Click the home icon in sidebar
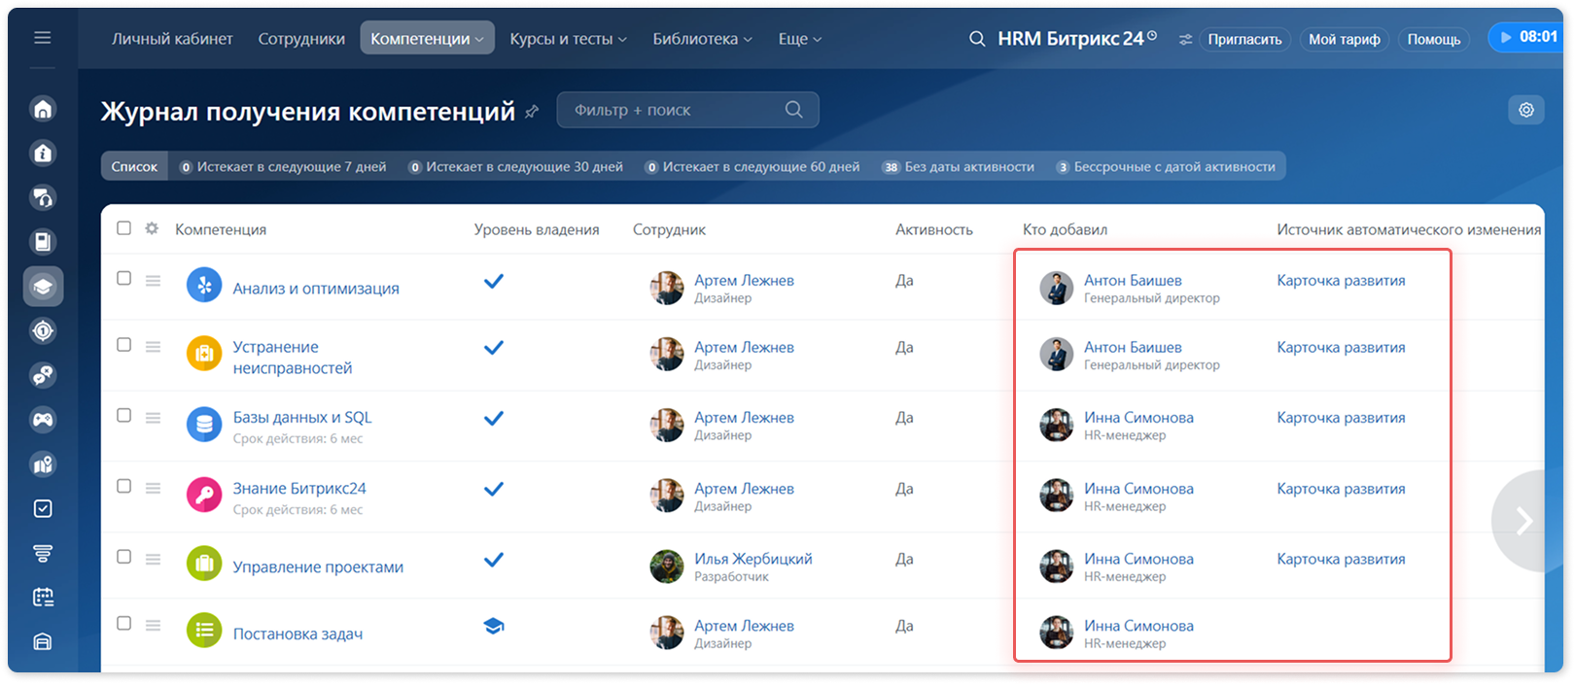 pos(43,109)
